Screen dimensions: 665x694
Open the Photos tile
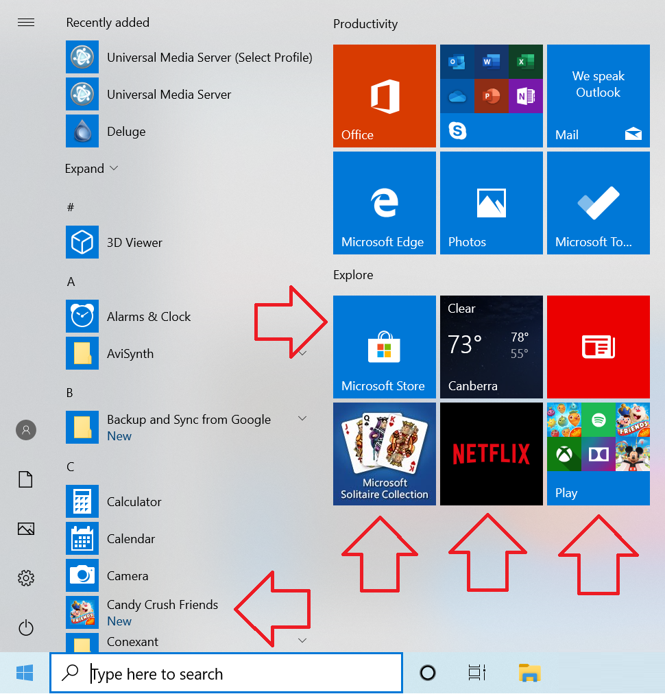pyautogui.click(x=491, y=203)
